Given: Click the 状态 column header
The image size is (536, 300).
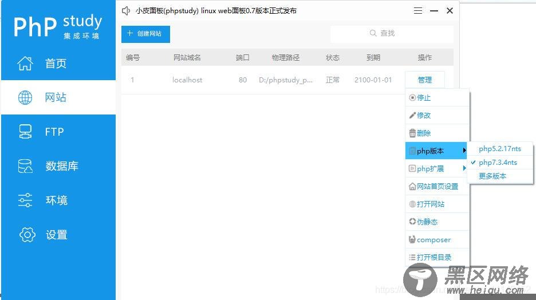Looking at the screenshot, I should [x=333, y=57].
